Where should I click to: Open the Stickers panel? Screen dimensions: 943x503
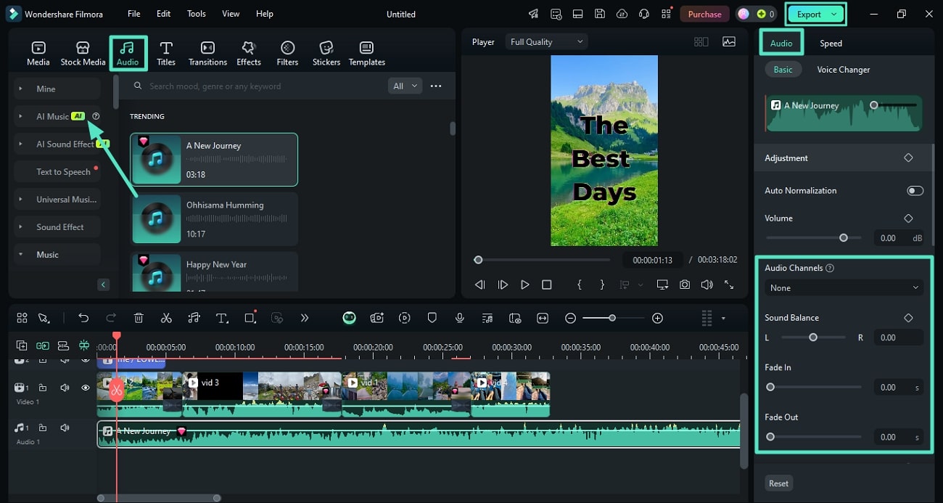(x=326, y=54)
